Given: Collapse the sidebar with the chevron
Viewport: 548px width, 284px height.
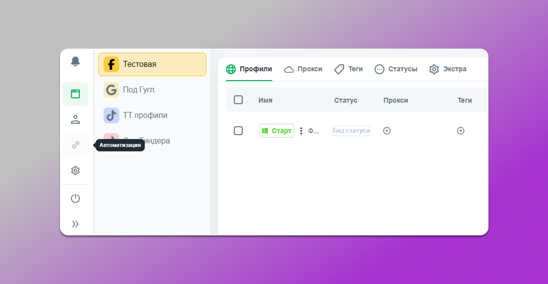Looking at the screenshot, I should pyautogui.click(x=75, y=224).
